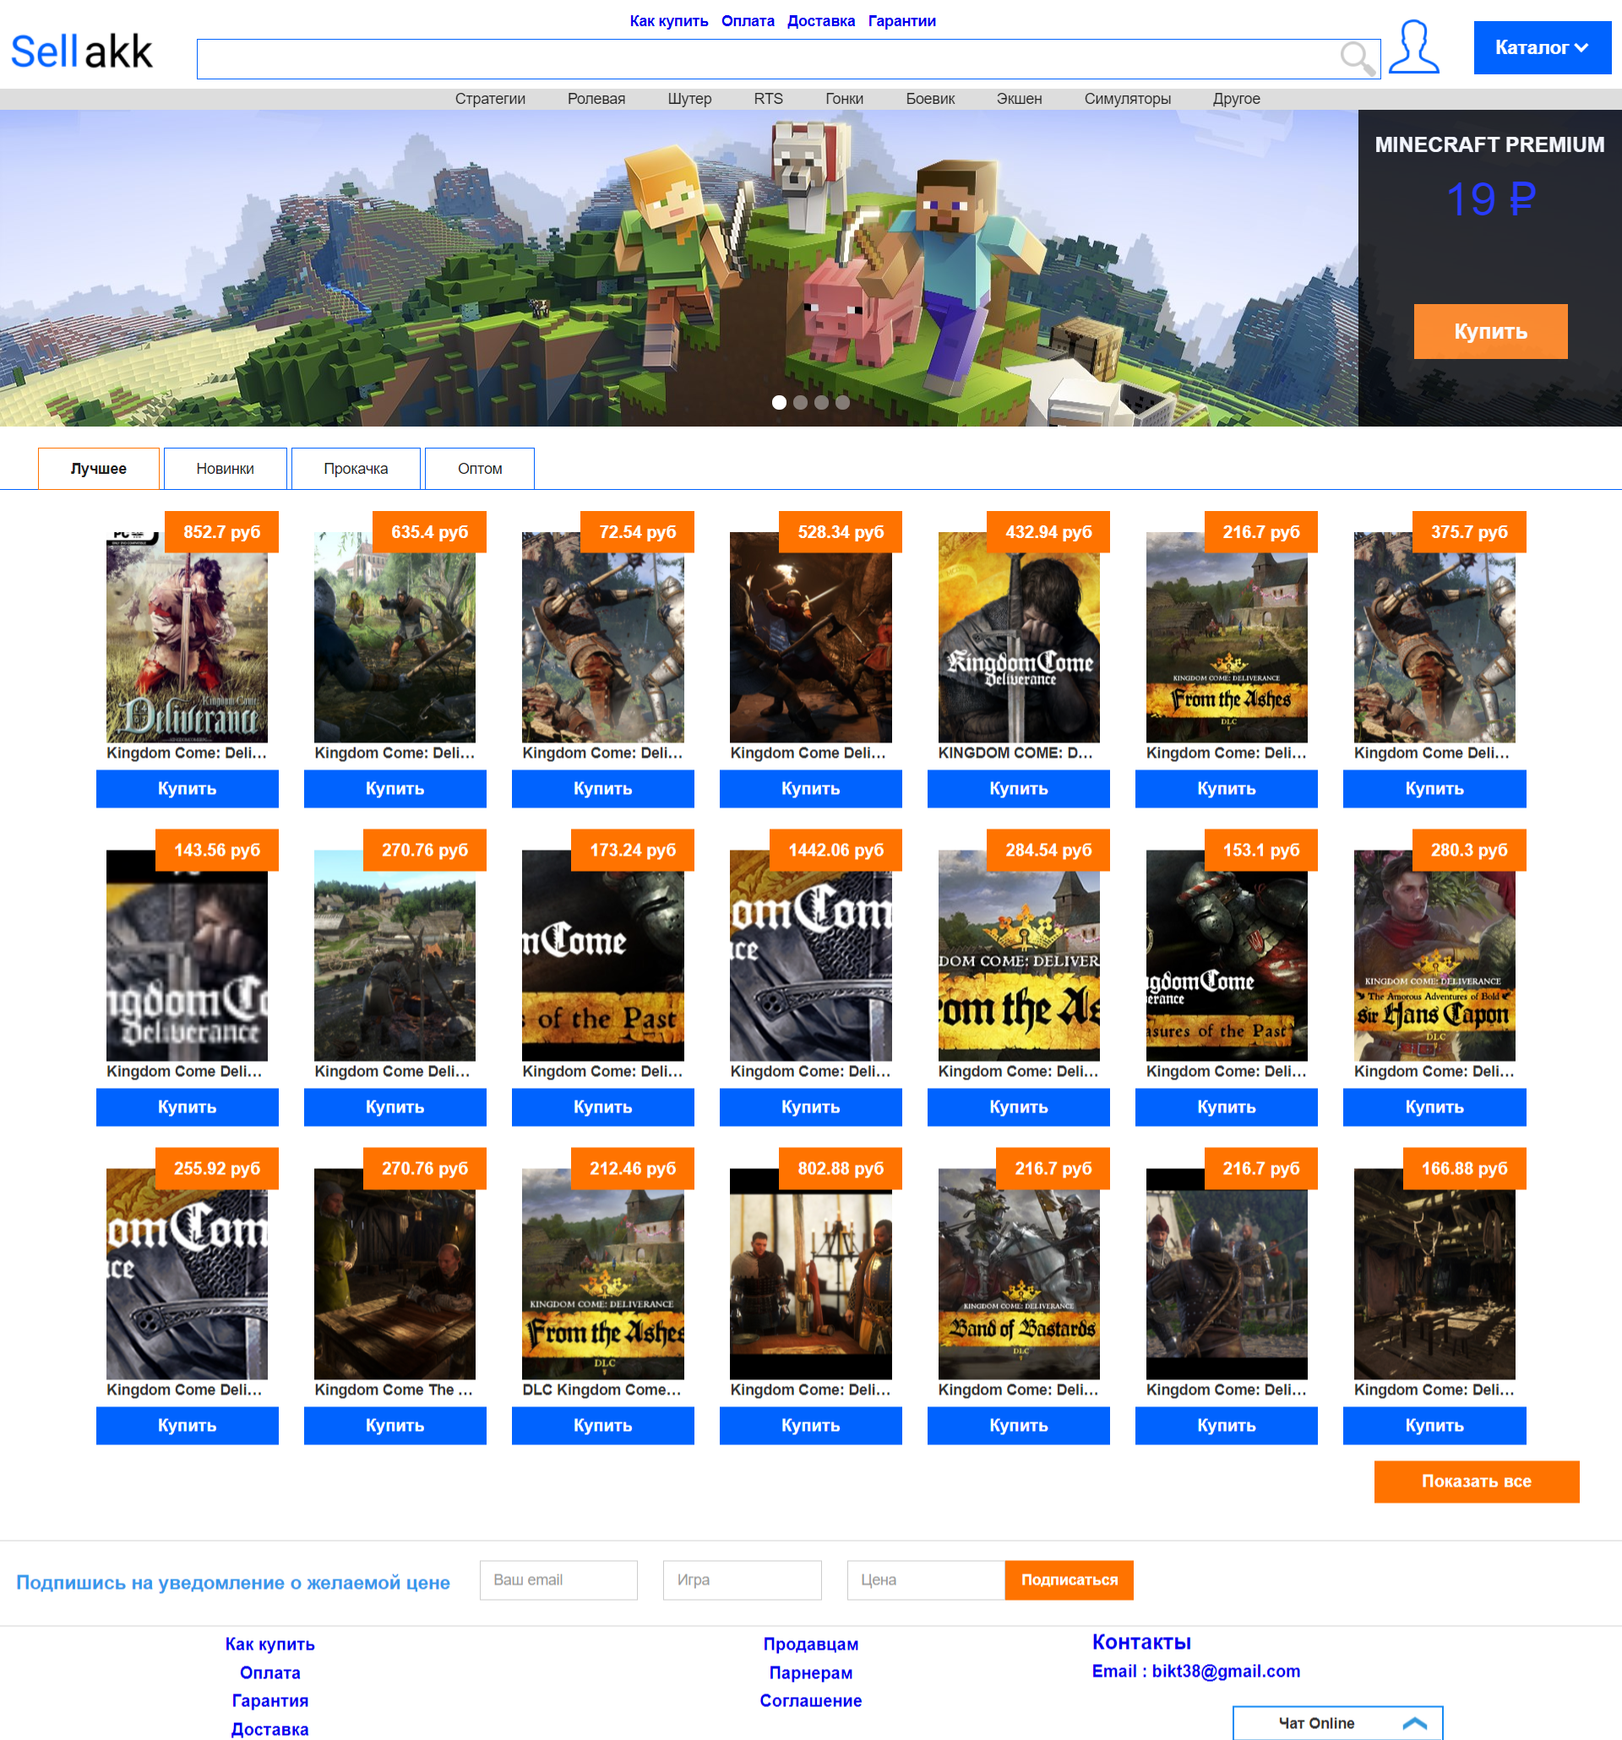Focus the Игра input field
Screen dimensions: 1622x1740
pyautogui.click(x=743, y=1580)
